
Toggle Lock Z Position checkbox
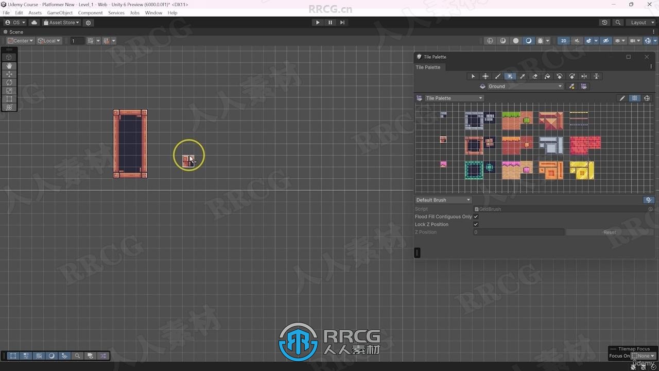(476, 225)
